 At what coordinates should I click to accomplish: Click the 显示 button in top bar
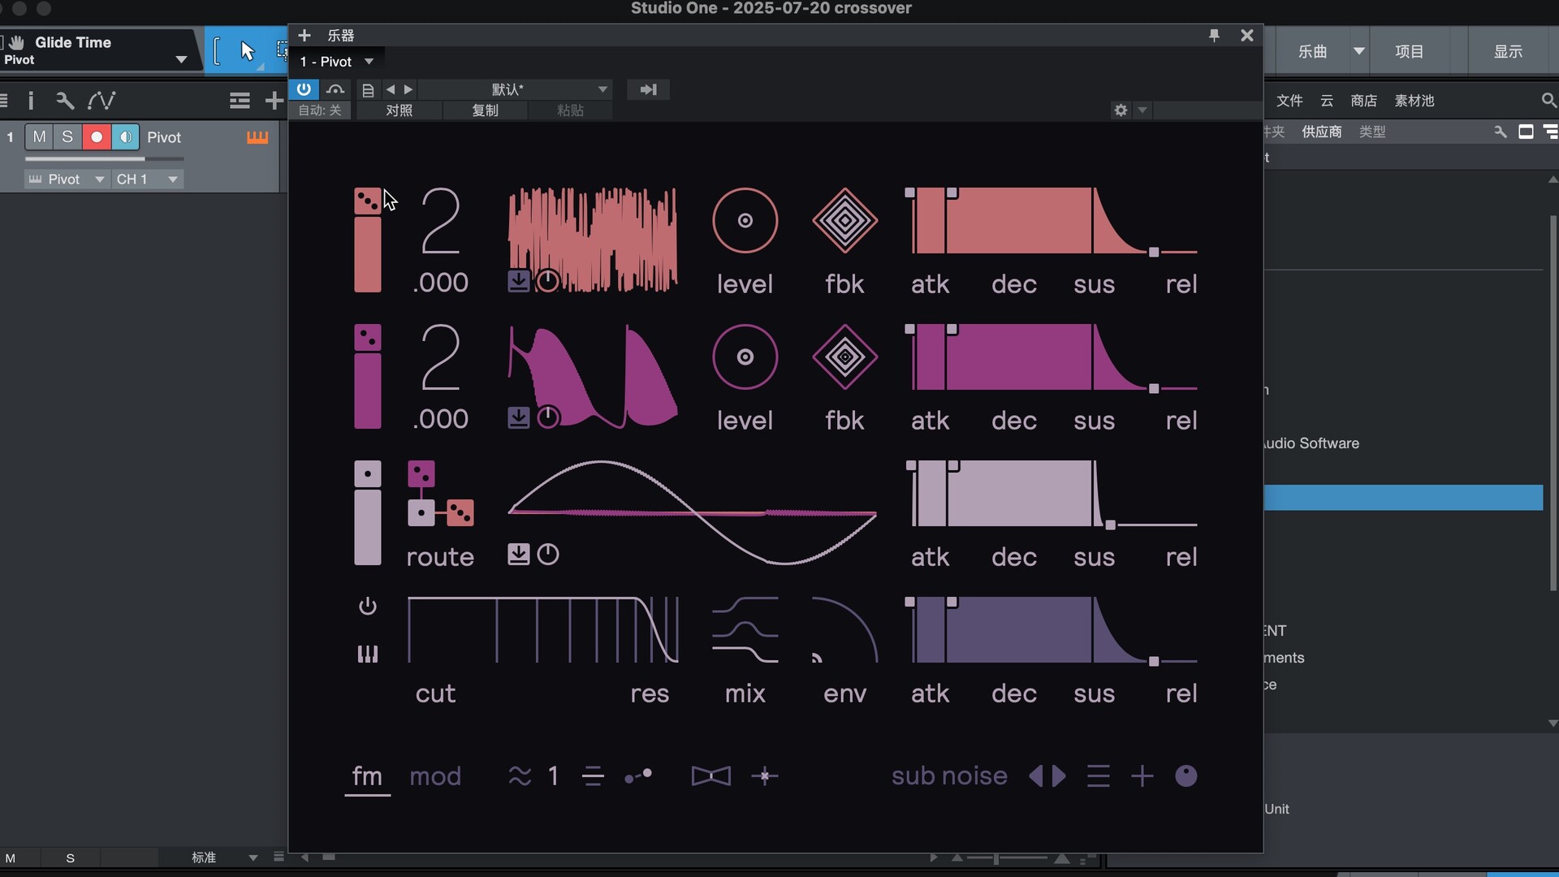pyautogui.click(x=1509, y=51)
